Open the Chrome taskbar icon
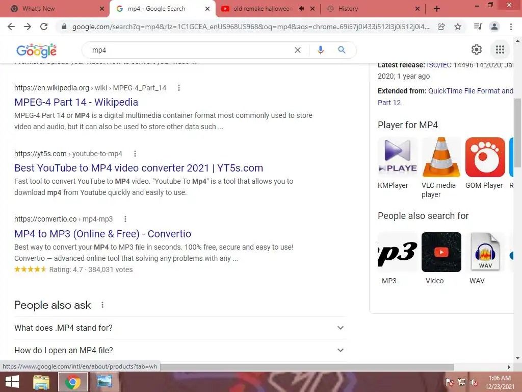 pyautogui.click(x=73, y=382)
